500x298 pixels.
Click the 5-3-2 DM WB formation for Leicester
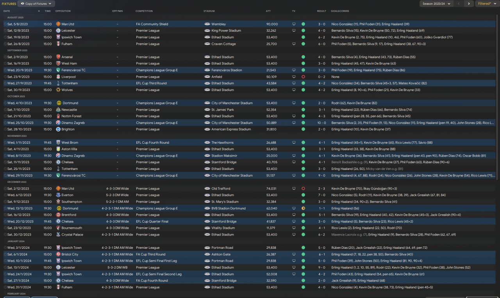(x=117, y=268)
